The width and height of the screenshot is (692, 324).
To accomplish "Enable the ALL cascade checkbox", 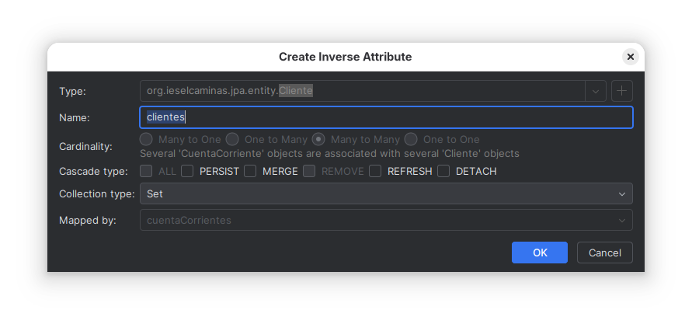I will [146, 171].
